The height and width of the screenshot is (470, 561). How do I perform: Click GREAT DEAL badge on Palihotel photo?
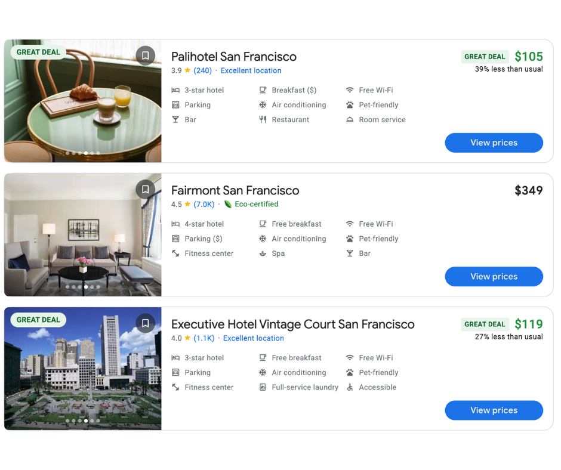[38, 52]
